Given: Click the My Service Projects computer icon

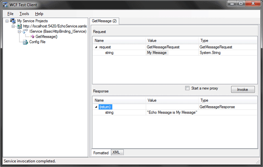Looking at the screenshot, I should point(13,21).
